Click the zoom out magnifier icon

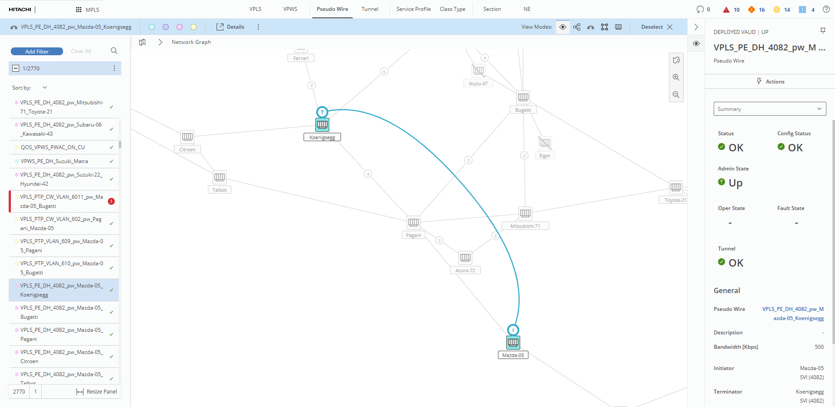pos(676,95)
